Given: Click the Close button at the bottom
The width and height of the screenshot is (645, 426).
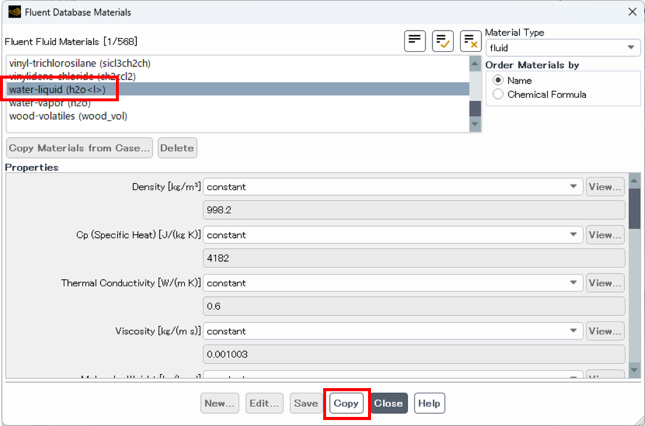Looking at the screenshot, I should [x=388, y=403].
